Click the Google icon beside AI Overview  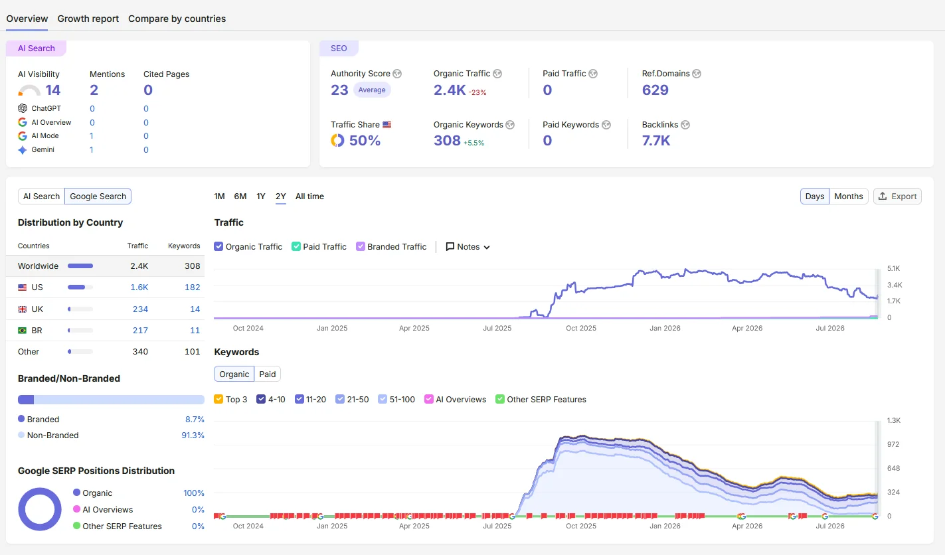(x=23, y=122)
